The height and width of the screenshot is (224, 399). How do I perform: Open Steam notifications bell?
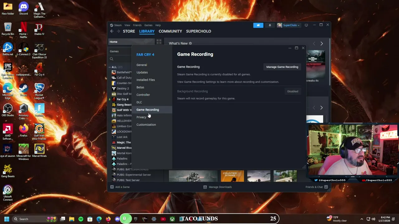pyautogui.click(x=270, y=25)
